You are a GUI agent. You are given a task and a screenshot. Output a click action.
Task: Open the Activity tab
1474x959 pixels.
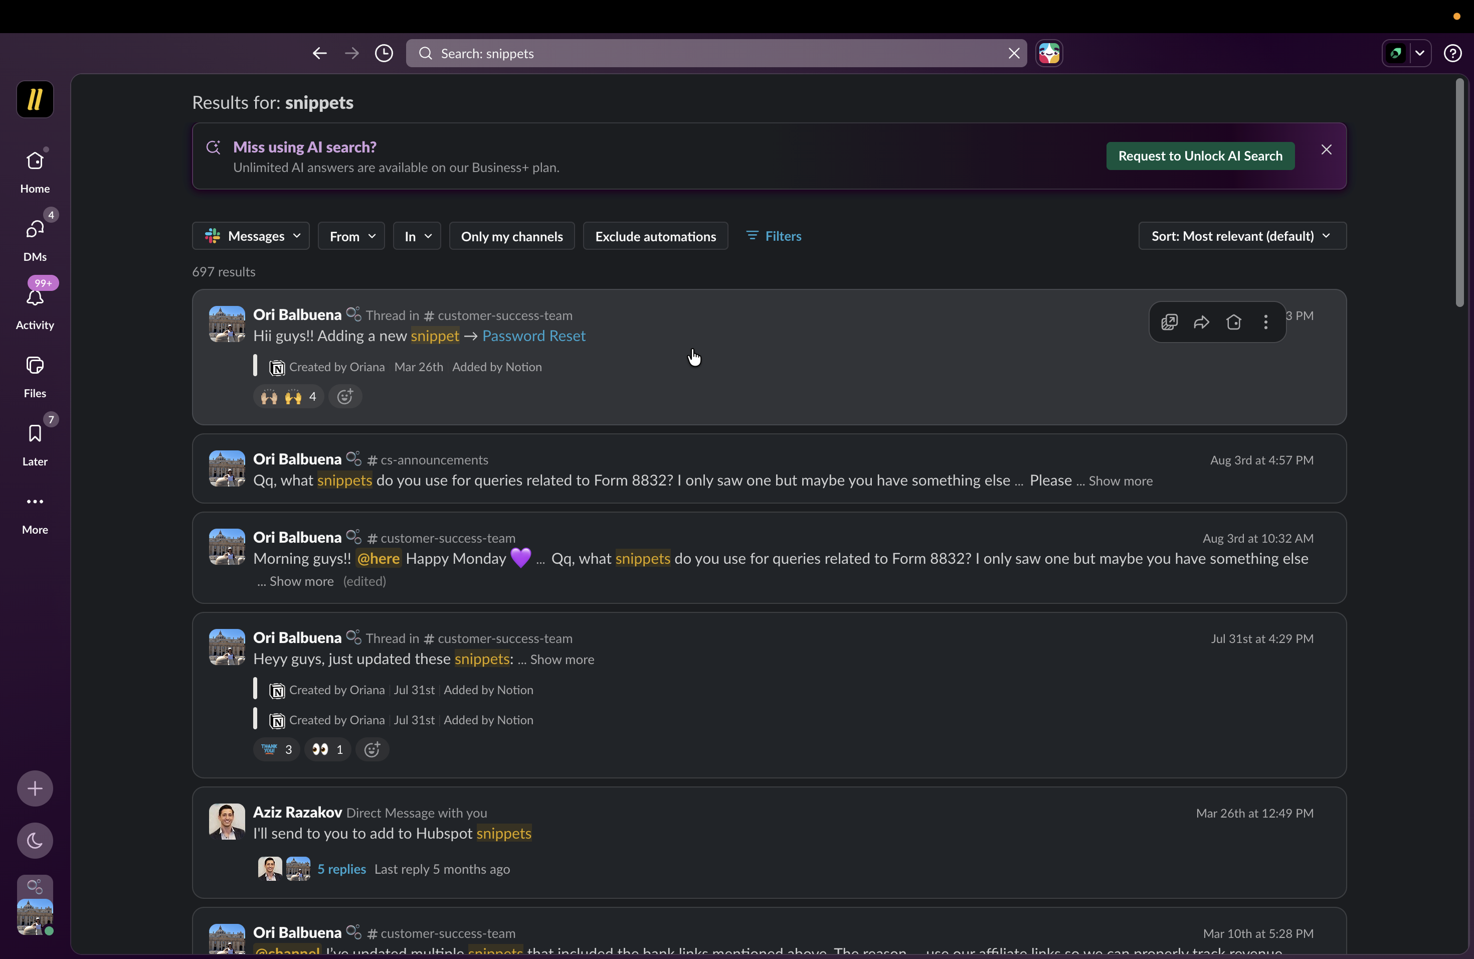click(x=35, y=307)
